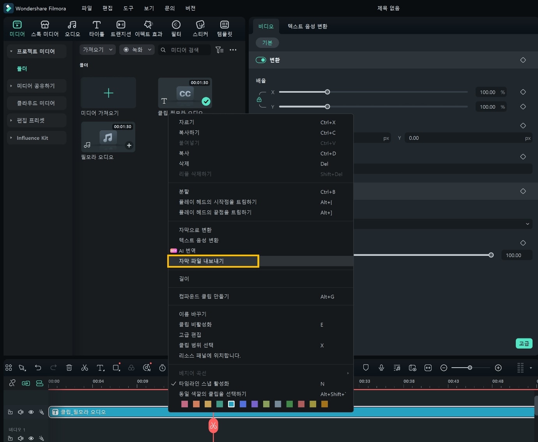Image resolution: width=538 pixels, height=442 pixels.
Task: Open the selection tool dropdown arrow
Action: 25,369
